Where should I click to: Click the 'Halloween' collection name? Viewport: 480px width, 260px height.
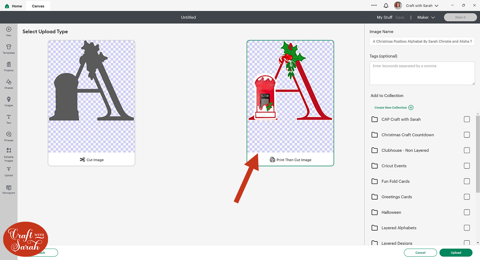click(x=391, y=212)
